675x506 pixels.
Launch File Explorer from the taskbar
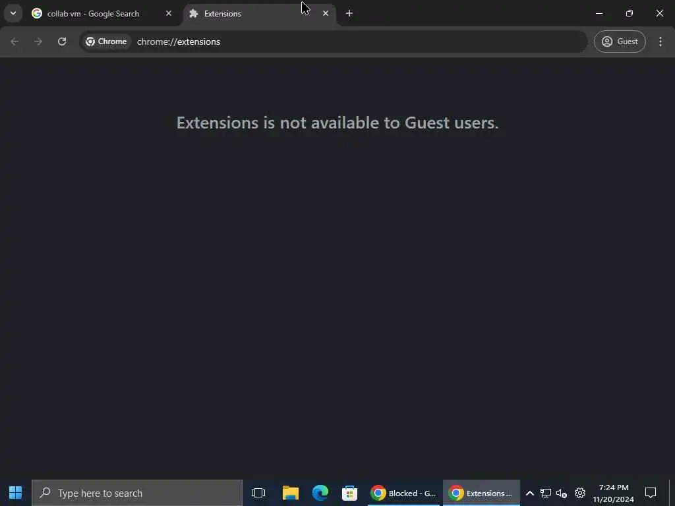click(291, 493)
